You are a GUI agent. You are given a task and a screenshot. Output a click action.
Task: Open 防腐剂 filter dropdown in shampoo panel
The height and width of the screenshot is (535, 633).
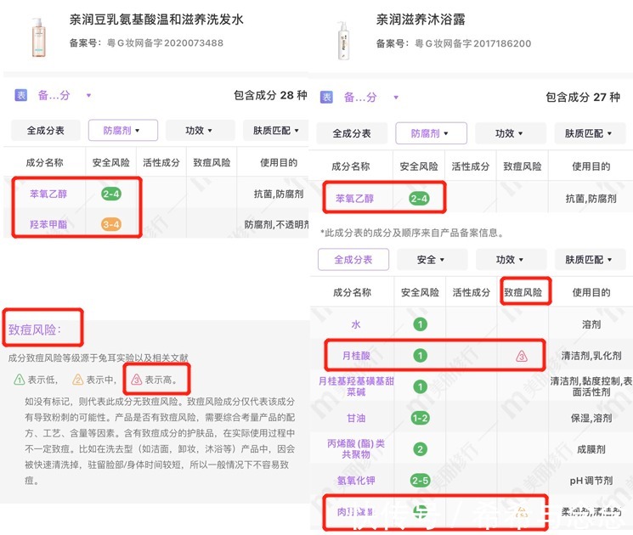coord(123,130)
